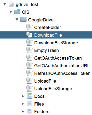The height and width of the screenshot is (115, 92).
Task: Select the DownloadFileStorage procedure name
Action: pos(56,43)
